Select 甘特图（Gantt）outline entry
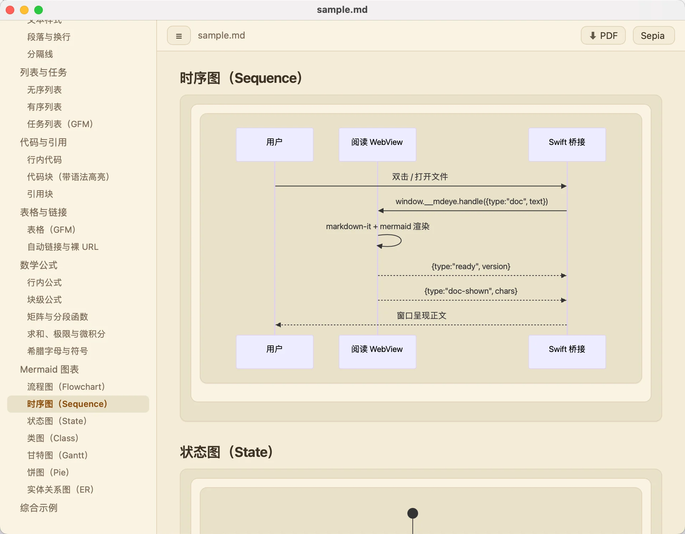Image resolution: width=685 pixels, height=534 pixels. click(x=57, y=455)
